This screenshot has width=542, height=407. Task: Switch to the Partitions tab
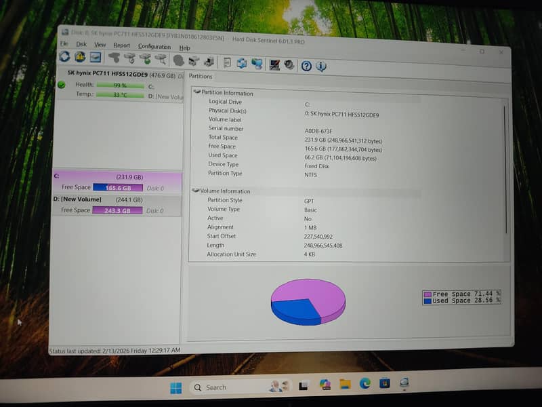[201, 77]
